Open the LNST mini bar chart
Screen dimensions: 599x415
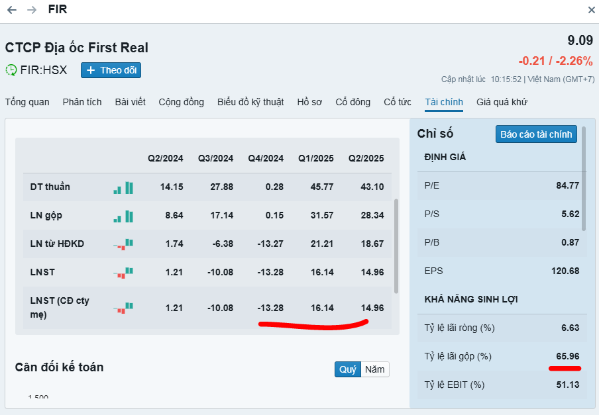(123, 273)
